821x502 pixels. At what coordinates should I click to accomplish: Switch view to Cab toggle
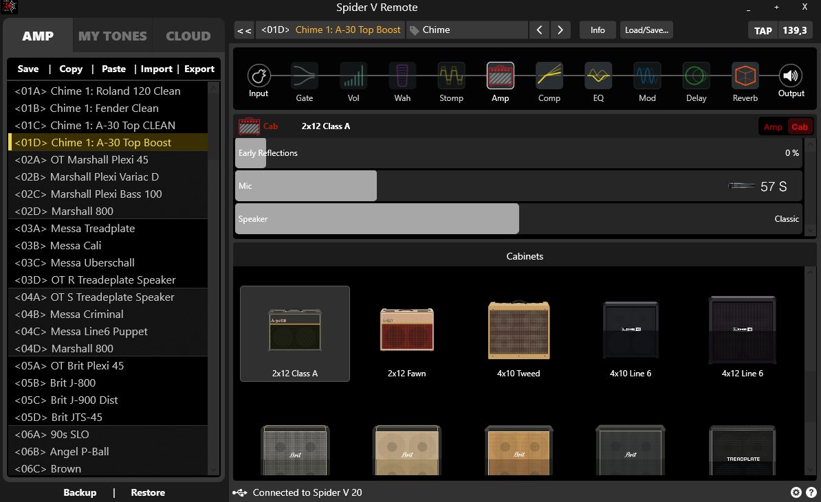(x=800, y=126)
